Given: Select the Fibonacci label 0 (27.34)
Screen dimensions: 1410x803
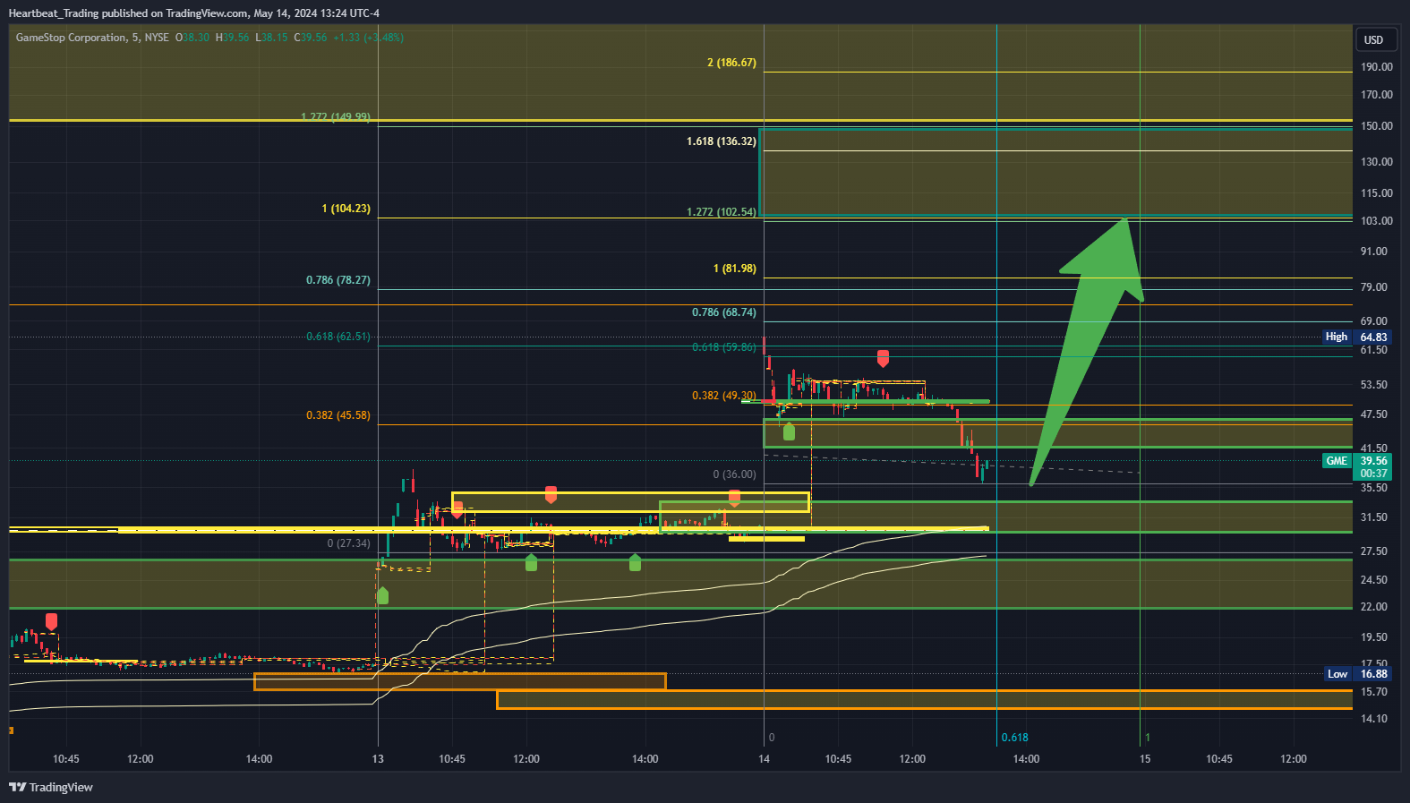Looking at the screenshot, I should 349,543.
